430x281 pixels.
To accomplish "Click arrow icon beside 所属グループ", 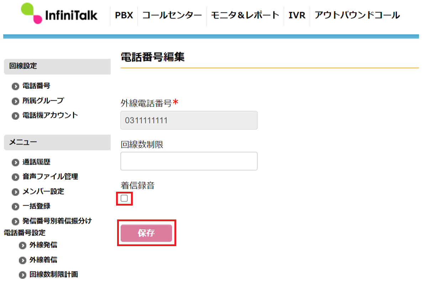I will click(x=15, y=101).
